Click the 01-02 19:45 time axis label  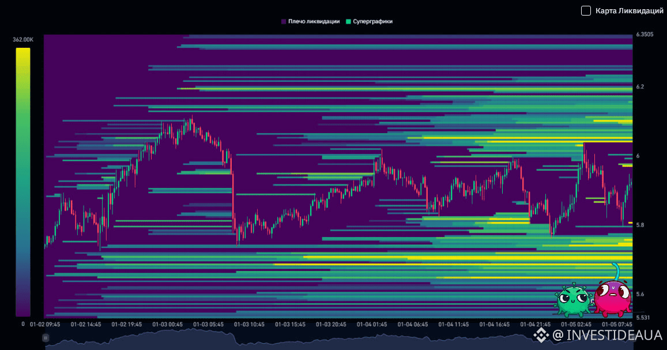pyautogui.click(x=127, y=325)
